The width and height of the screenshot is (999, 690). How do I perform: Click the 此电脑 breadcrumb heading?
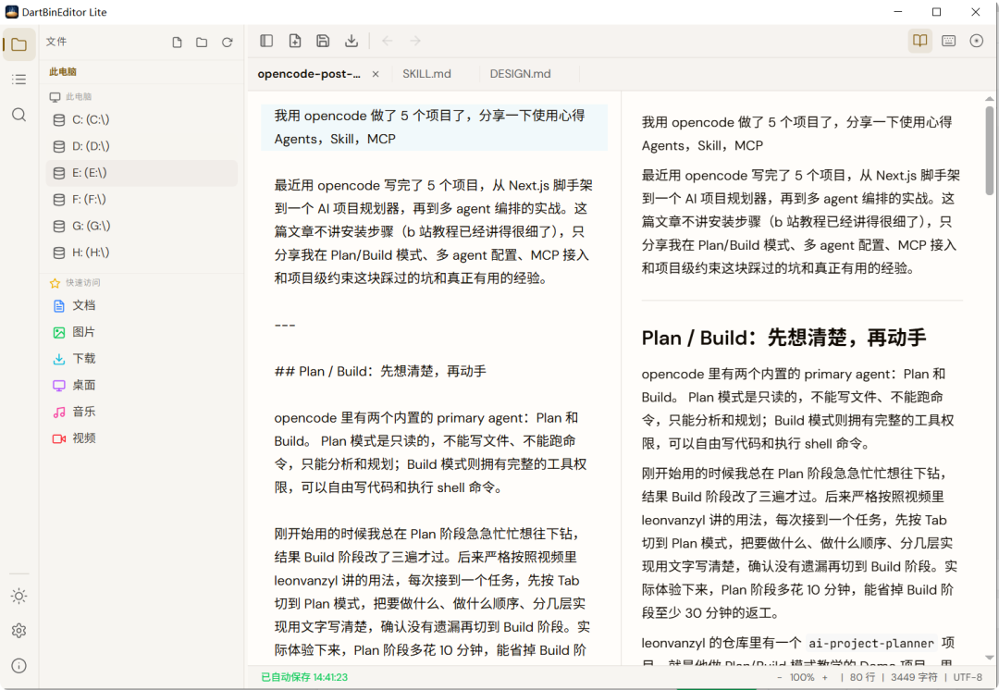point(63,72)
